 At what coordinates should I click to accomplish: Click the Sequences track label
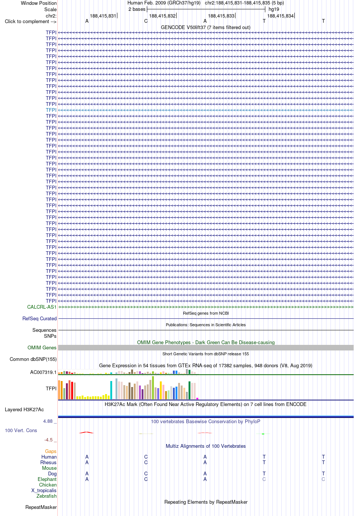pyautogui.click(x=44, y=330)
